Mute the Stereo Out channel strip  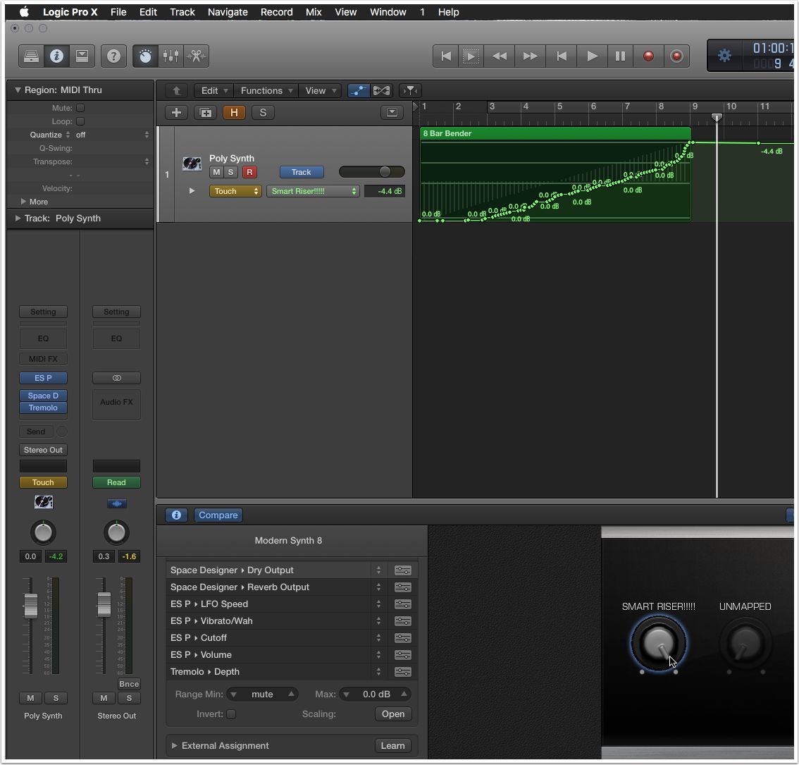click(104, 698)
